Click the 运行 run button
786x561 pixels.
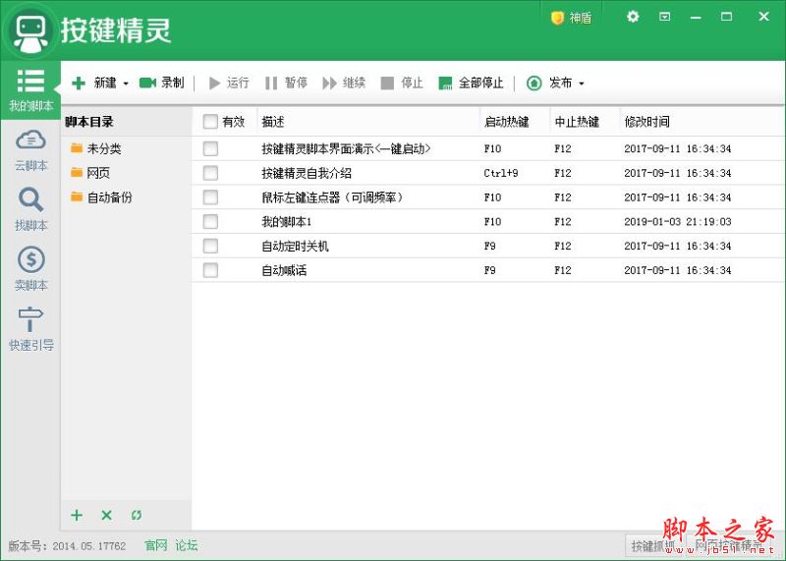tap(229, 83)
